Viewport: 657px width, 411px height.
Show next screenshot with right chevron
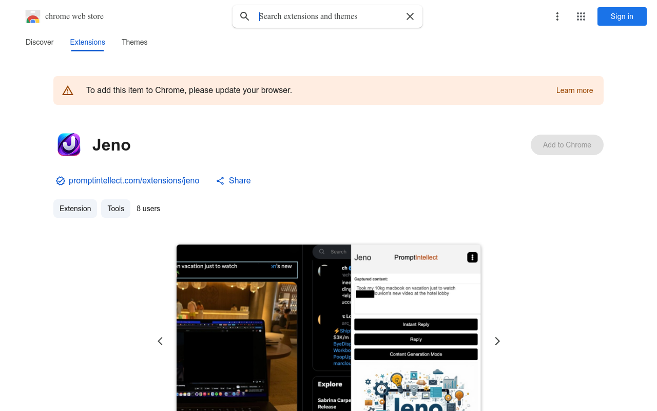[x=497, y=341]
